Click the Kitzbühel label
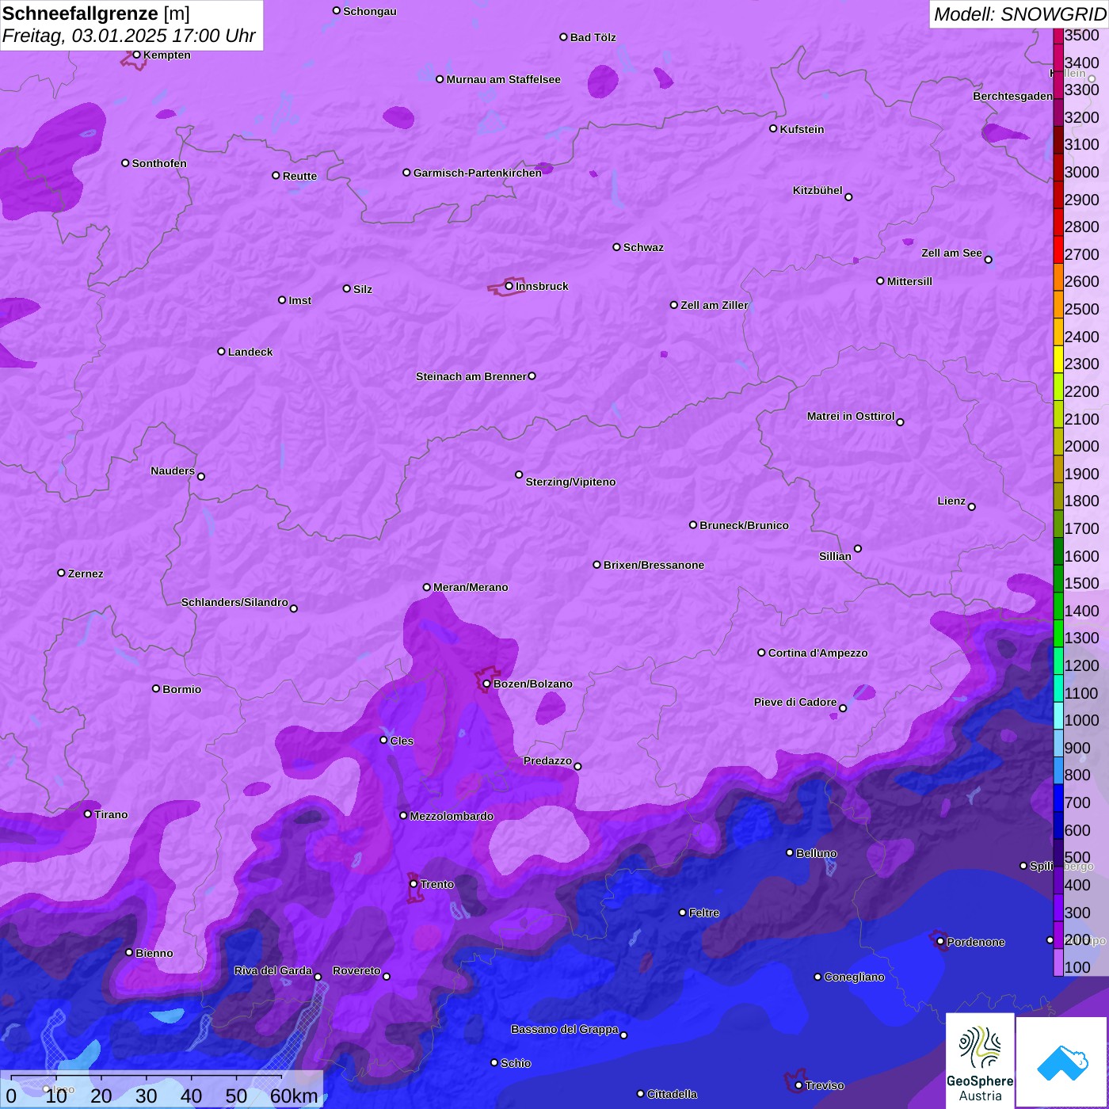The height and width of the screenshot is (1109, 1109). [x=817, y=190]
